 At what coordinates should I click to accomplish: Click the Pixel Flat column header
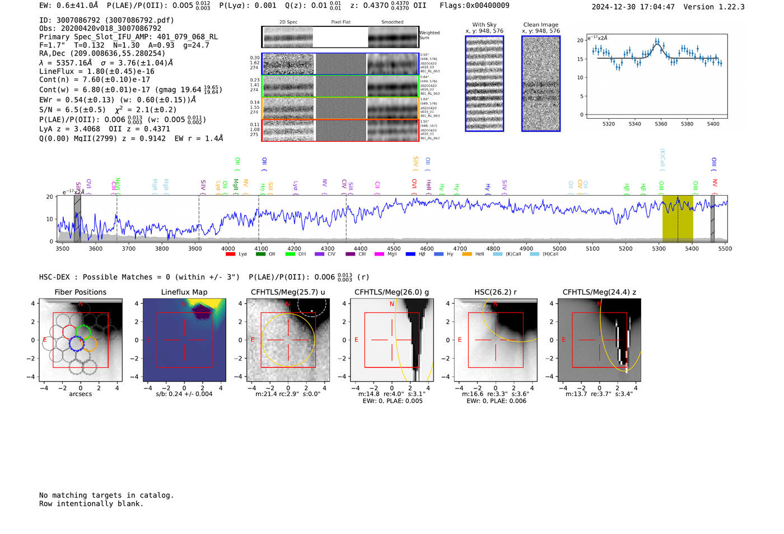coord(340,22)
